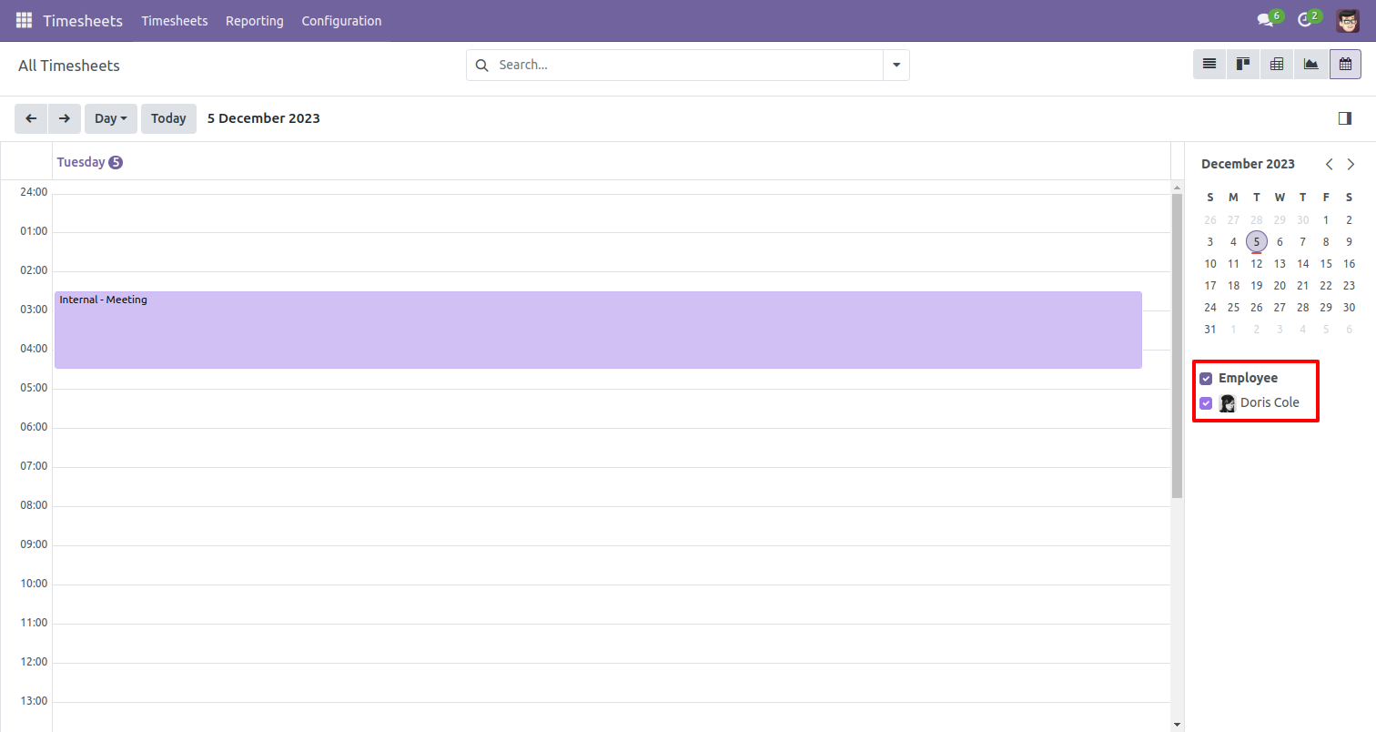Open the Configuration menu

[x=342, y=20]
